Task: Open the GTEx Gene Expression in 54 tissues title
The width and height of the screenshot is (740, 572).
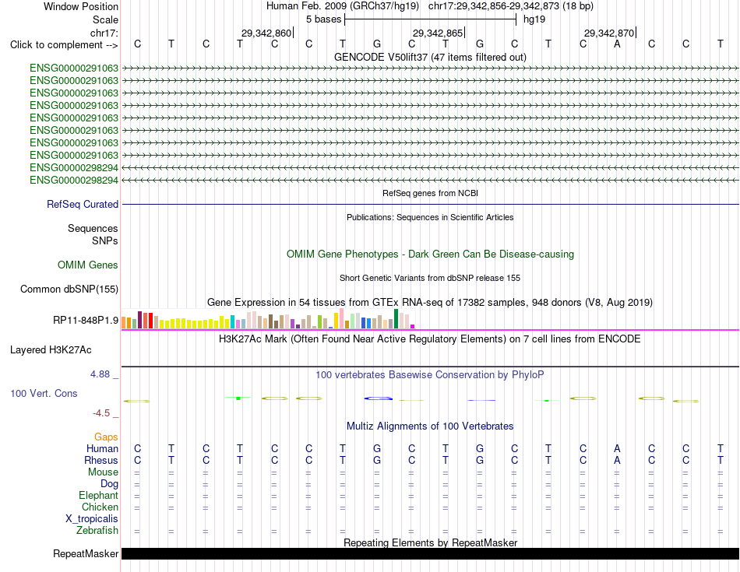Action: click(430, 302)
